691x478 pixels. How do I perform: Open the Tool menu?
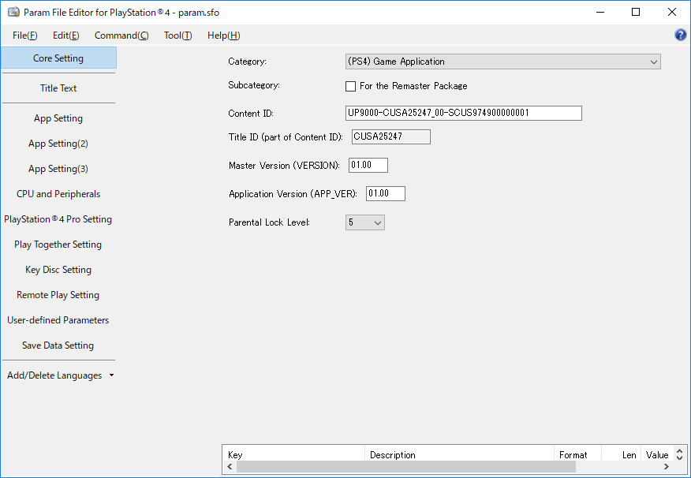coord(178,35)
